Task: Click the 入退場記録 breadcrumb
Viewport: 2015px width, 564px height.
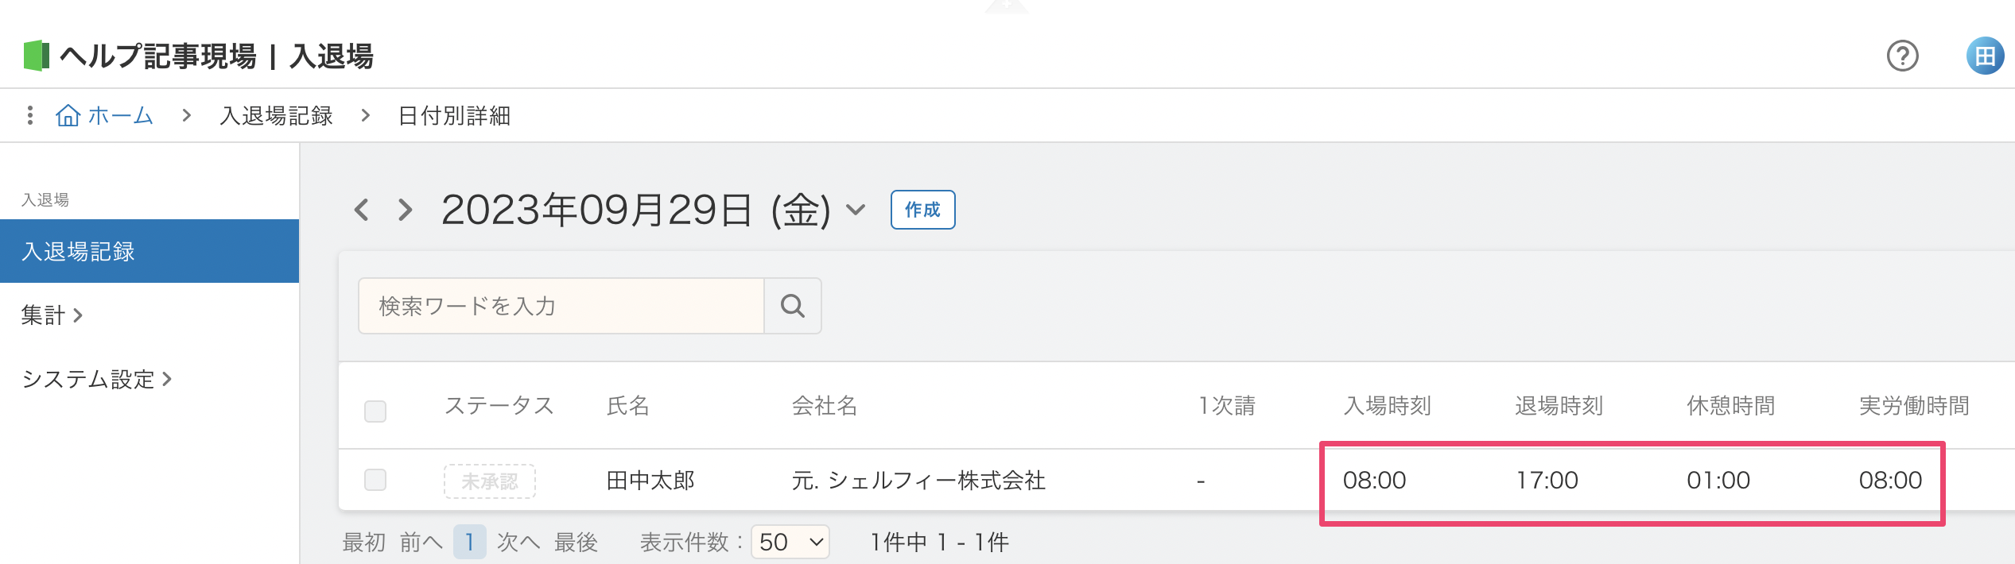Action: point(276,116)
